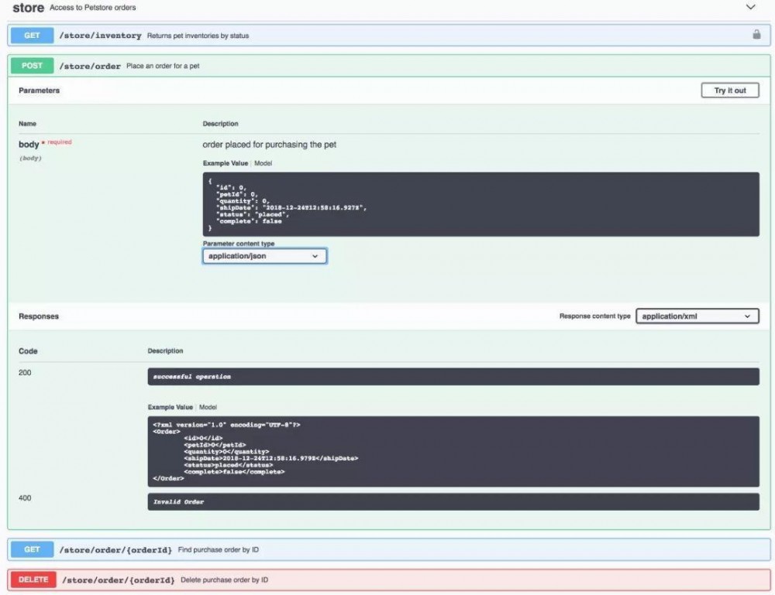This screenshot has width=775, height=595.
Task: Open the Parameter content type dropdown
Action: pos(264,256)
